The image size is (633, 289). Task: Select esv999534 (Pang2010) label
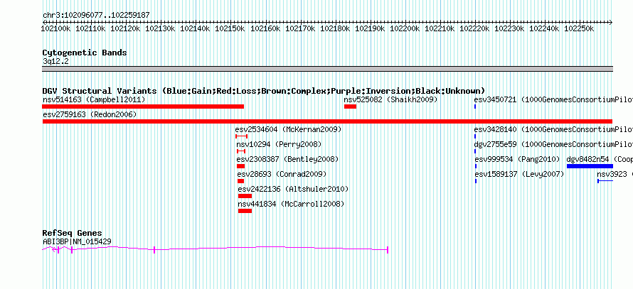tap(517, 159)
